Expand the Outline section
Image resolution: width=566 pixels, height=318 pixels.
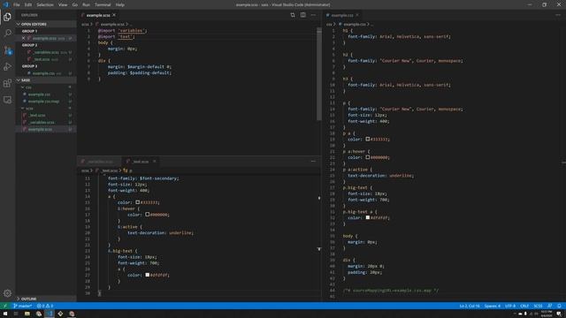pos(45,299)
